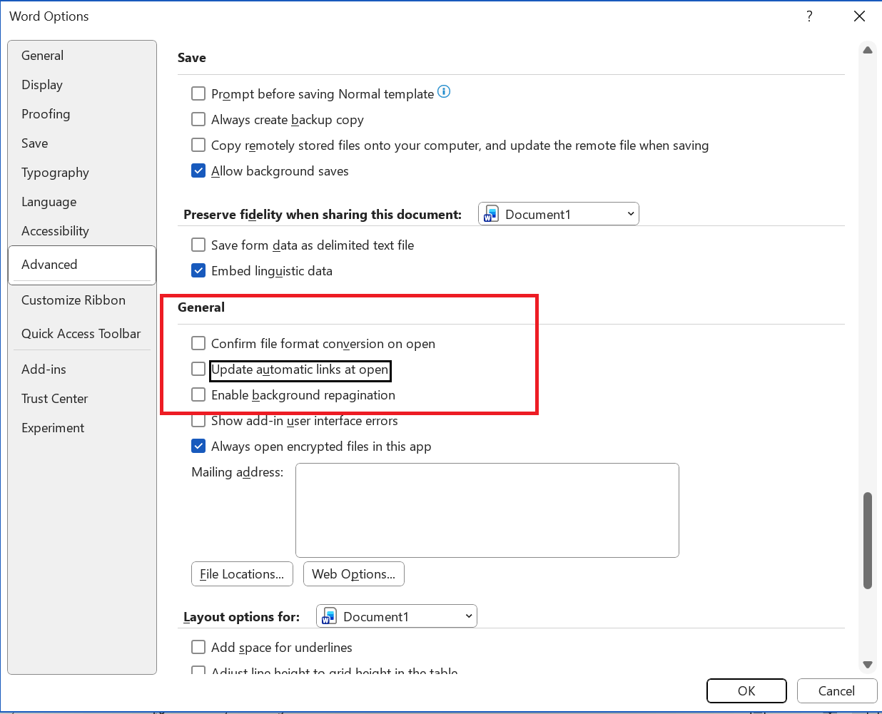The height and width of the screenshot is (714, 882).
Task: Open Customize Ribbon settings
Action: tap(82, 300)
